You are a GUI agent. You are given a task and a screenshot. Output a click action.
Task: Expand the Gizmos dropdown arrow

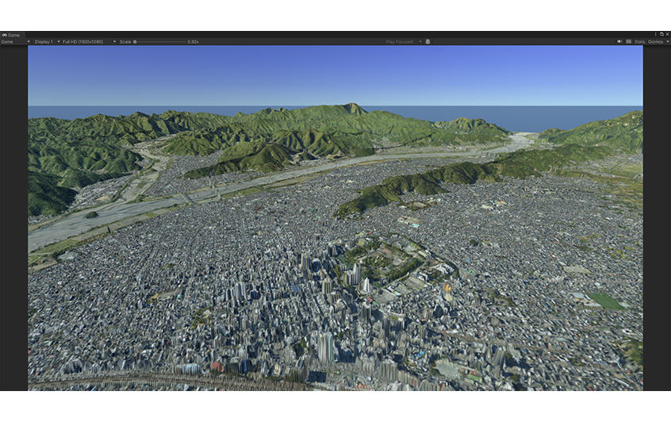click(x=667, y=42)
